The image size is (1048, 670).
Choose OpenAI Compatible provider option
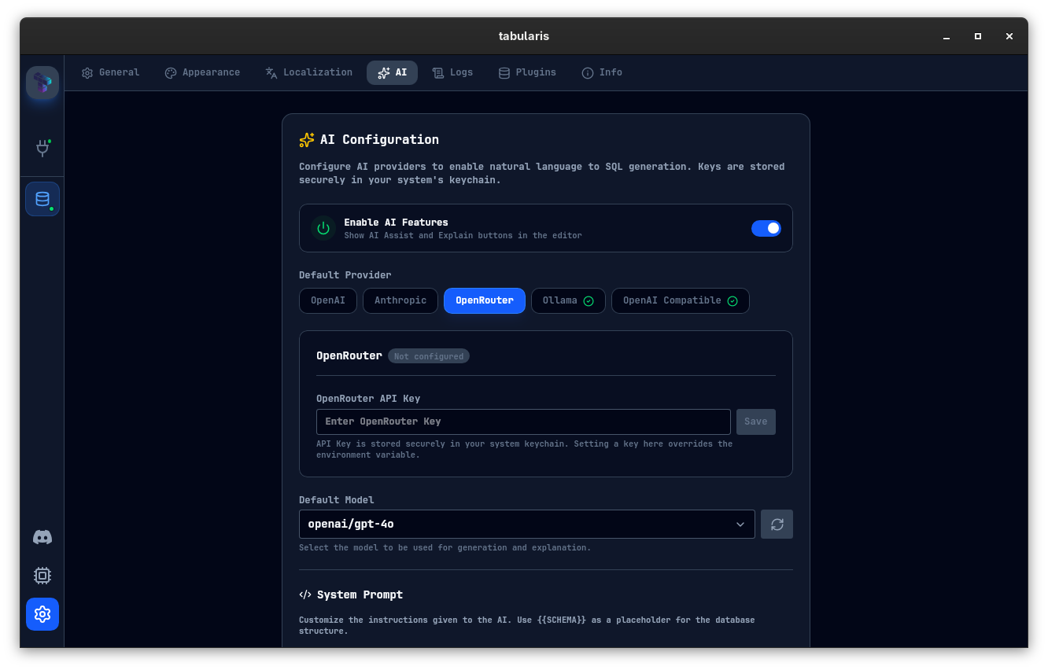pos(680,300)
